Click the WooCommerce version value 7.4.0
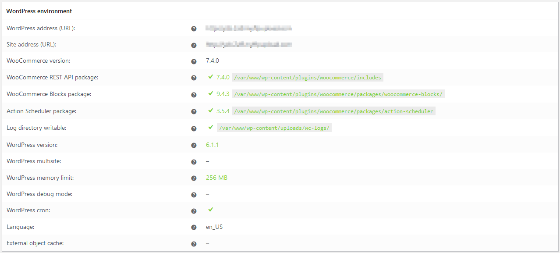This screenshot has height=253, width=560. pyautogui.click(x=213, y=61)
